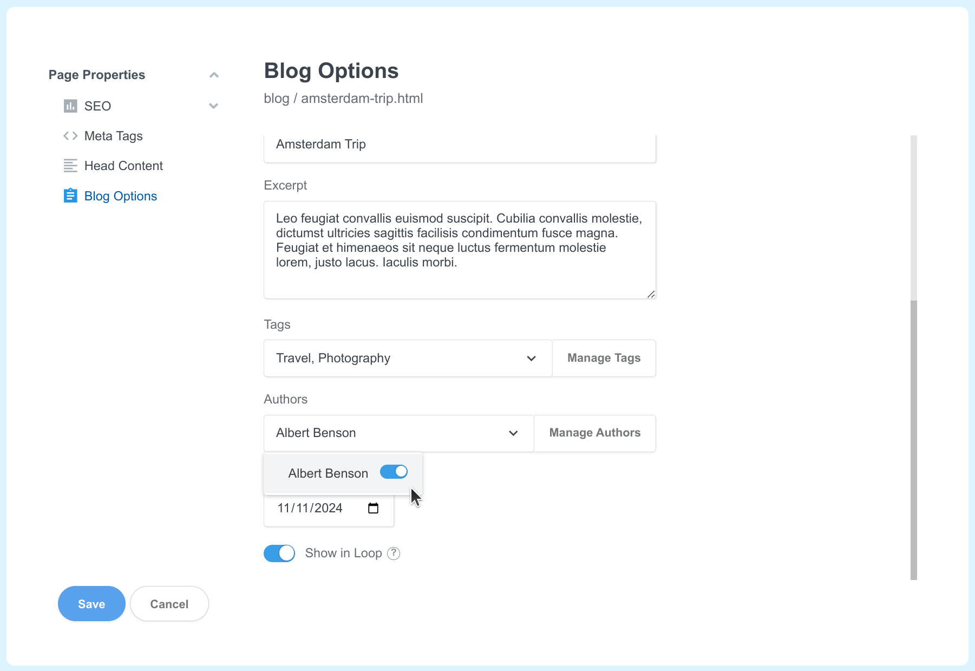Click the Head Content lines icon
The image size is (975, 671).
click(x=70, y=166)
